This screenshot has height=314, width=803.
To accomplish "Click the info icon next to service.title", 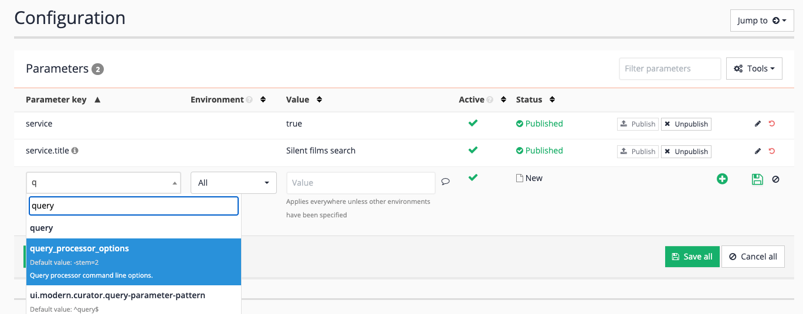I will 75,151.
